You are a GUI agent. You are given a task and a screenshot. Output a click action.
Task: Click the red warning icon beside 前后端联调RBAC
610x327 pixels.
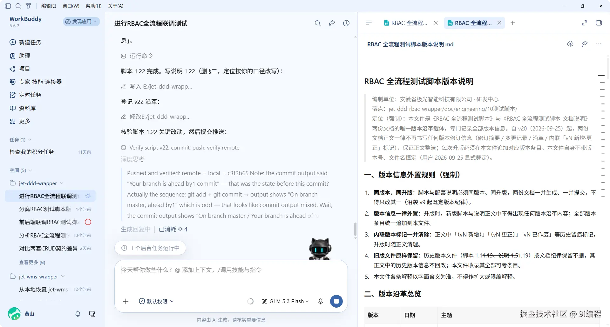[88, 222]
